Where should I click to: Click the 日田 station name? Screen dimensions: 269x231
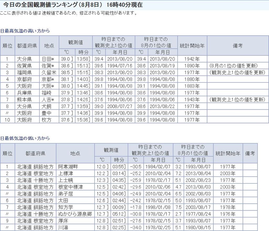48,59
